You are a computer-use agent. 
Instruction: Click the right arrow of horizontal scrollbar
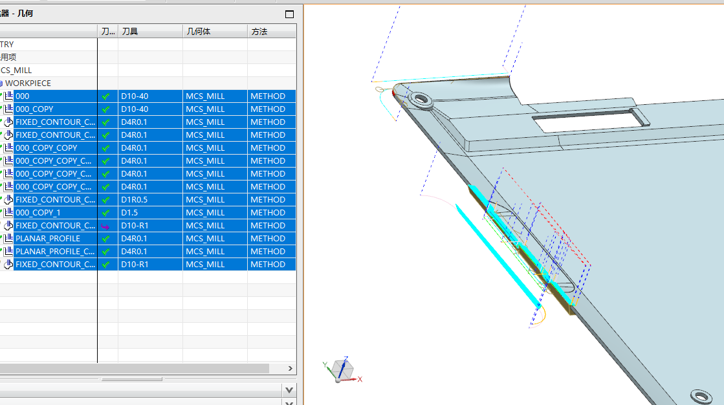pos(291,368)
